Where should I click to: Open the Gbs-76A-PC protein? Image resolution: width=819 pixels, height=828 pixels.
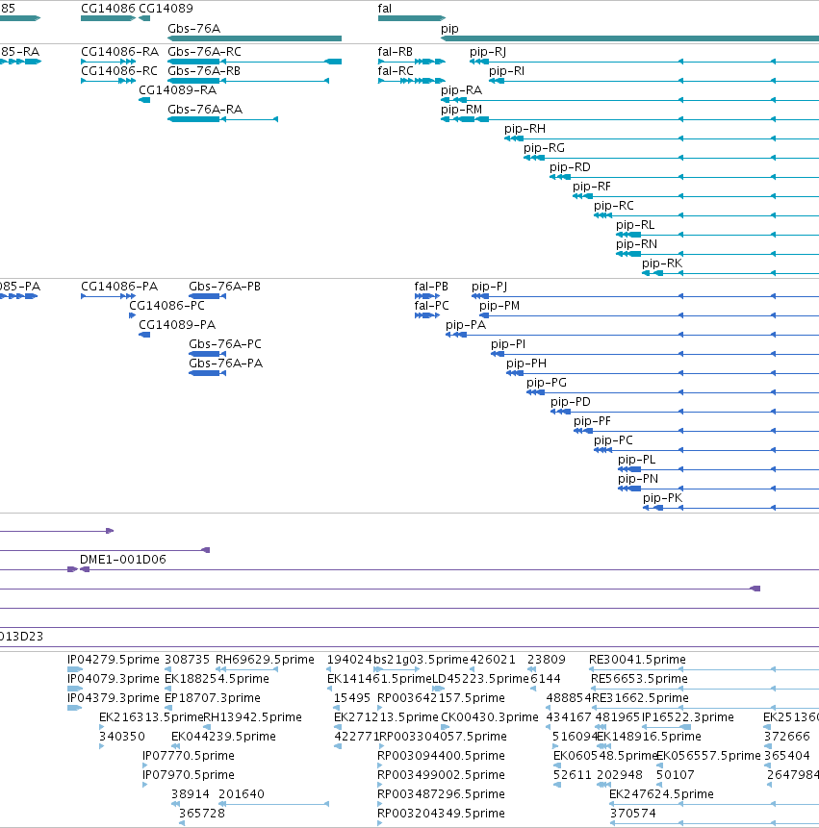225,344
